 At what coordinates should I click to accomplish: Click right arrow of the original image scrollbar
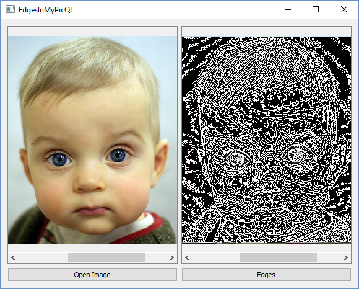click(x=172, y=257)
